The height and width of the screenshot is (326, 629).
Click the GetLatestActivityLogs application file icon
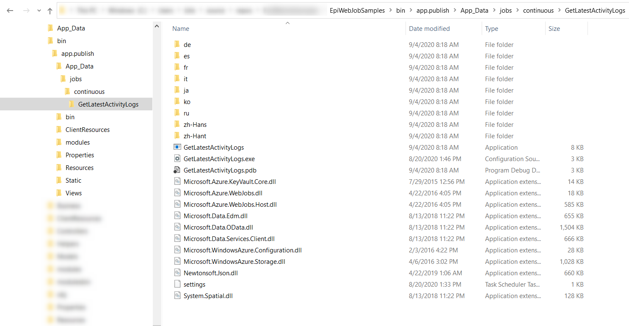[x=177, y=147]
